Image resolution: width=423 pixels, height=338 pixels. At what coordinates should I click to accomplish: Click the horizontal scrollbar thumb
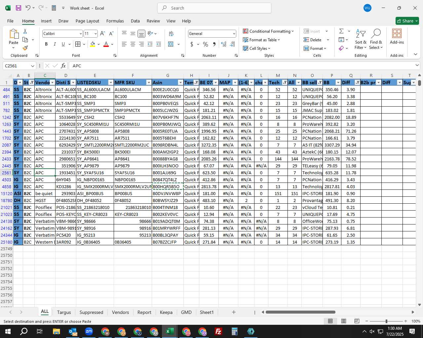point(300,312)
